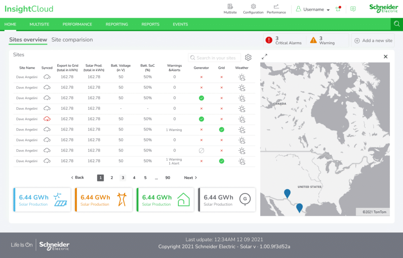Click the search magnifier in the green bar
403x258 pixels.
[397, 24]
